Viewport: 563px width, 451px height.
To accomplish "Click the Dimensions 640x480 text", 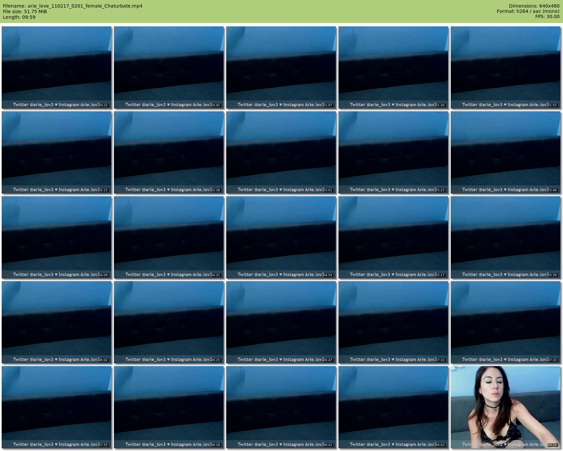I will (x=534, y=6).
